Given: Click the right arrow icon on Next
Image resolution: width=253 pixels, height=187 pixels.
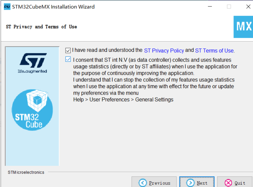Looking at the screenshot, I should [190, 183].
